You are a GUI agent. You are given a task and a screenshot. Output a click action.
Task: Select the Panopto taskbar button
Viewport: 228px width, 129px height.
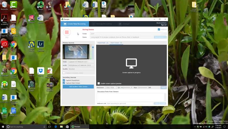80,127
